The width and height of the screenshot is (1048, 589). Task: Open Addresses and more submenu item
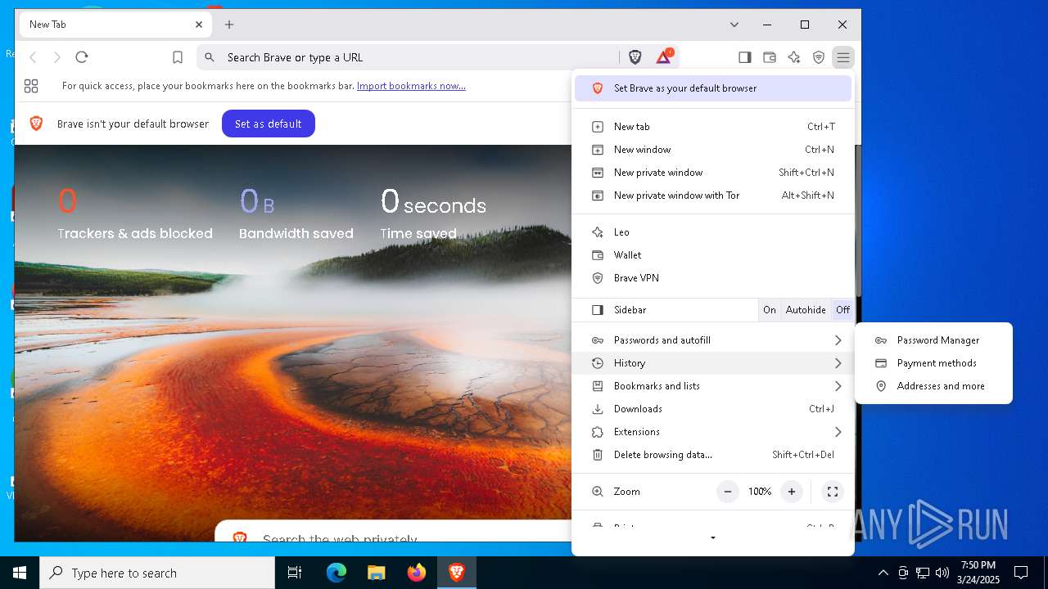tap(933, 386)
